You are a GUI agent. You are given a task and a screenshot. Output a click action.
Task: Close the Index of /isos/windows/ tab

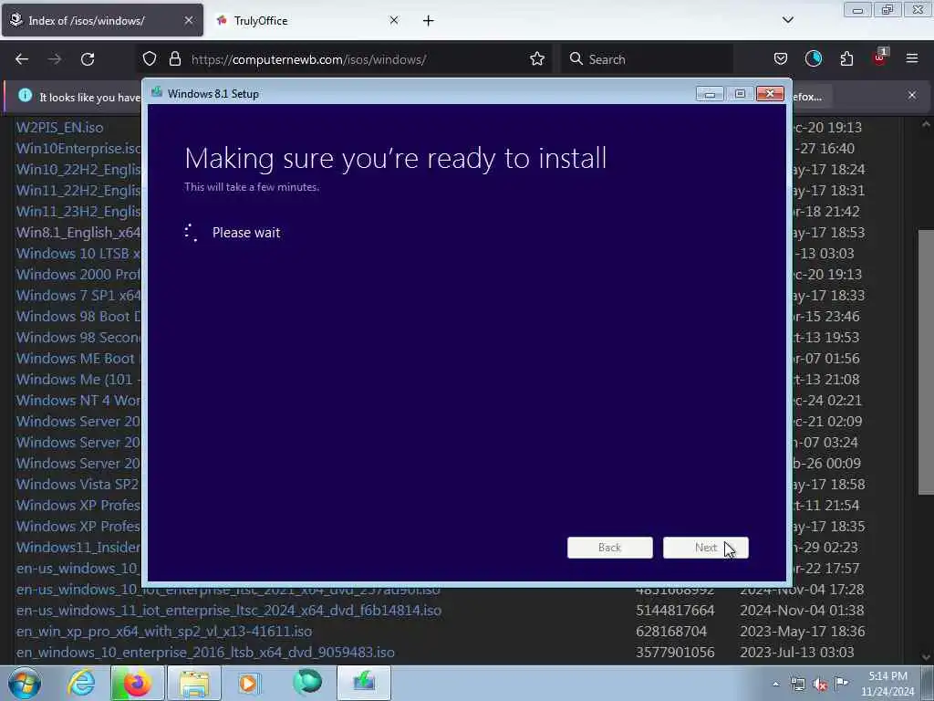[189, 20]
